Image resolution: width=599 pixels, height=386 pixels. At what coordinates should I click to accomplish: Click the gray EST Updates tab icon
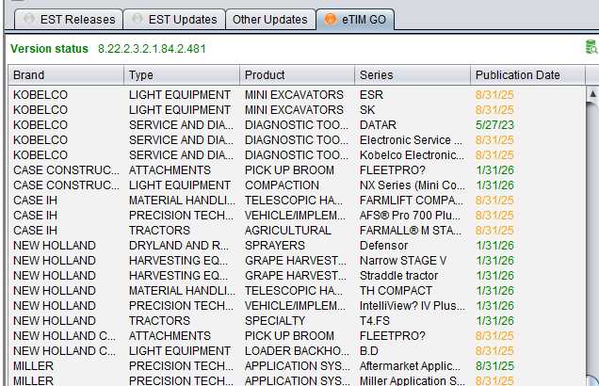138,19
